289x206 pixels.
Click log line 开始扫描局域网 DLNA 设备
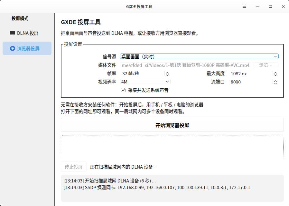(109, 181)
